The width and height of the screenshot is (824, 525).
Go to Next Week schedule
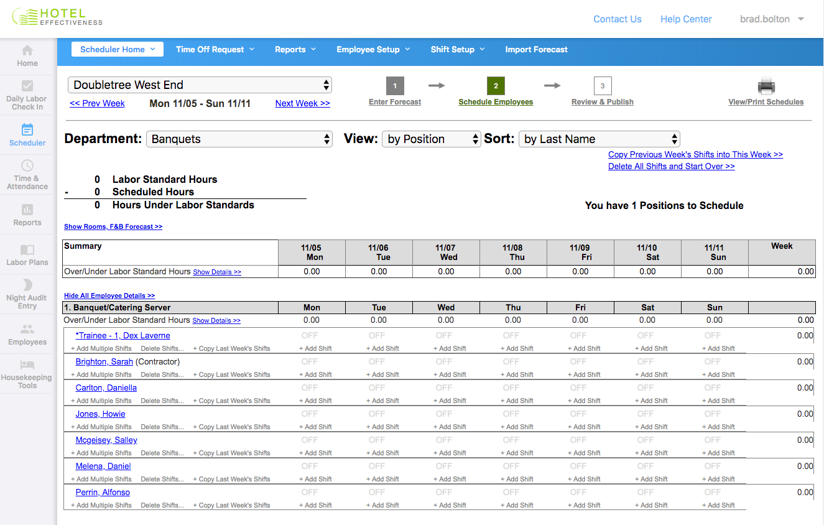click(302, 103)
